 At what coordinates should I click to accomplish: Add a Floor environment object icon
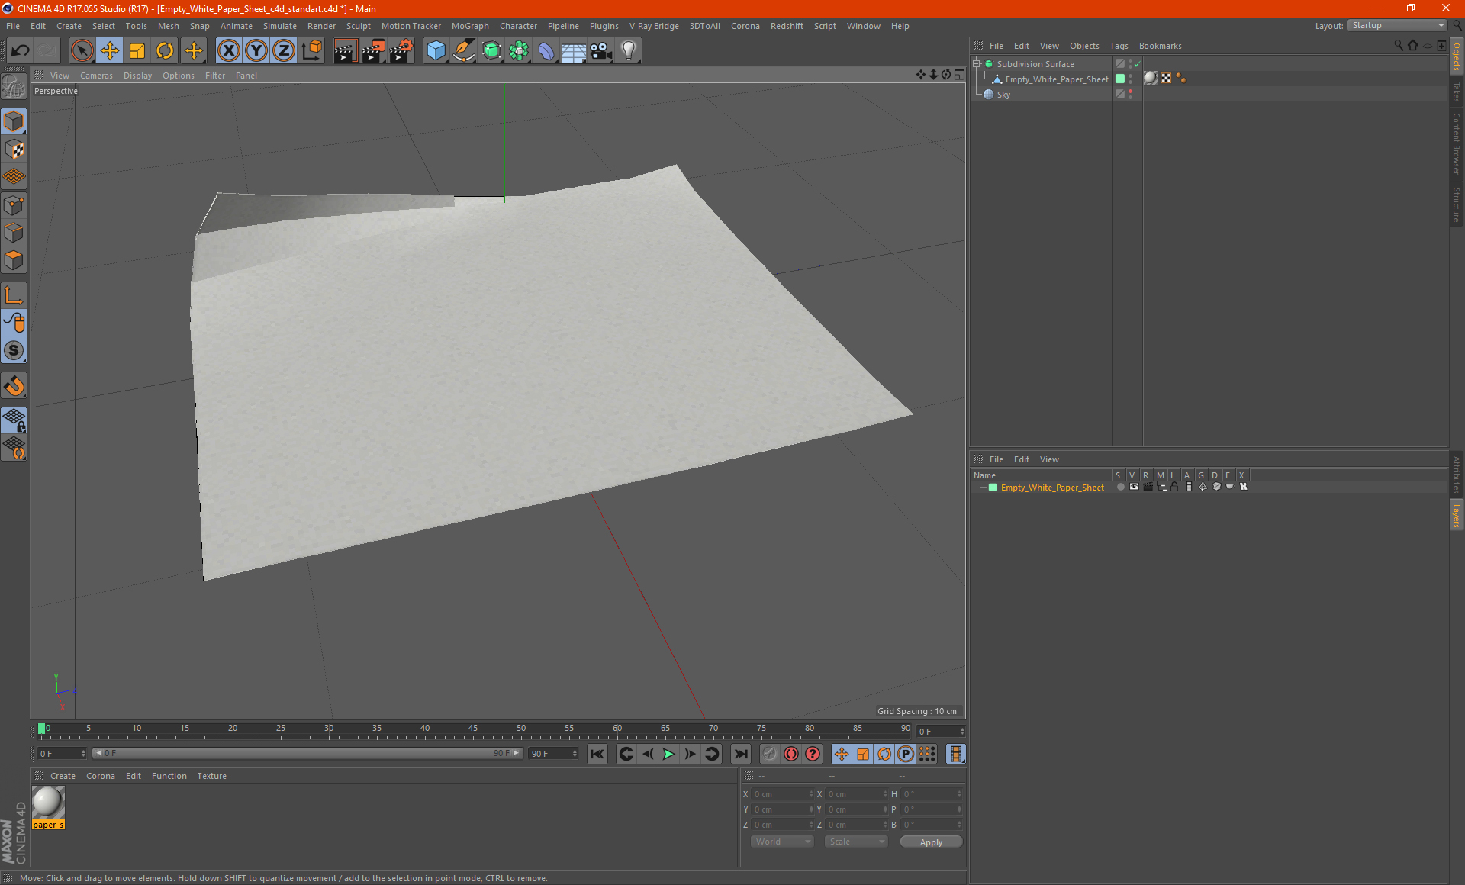574,51
